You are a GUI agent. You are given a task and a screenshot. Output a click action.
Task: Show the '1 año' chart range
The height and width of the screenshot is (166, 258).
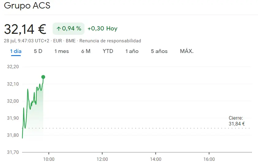pos(132,51)
